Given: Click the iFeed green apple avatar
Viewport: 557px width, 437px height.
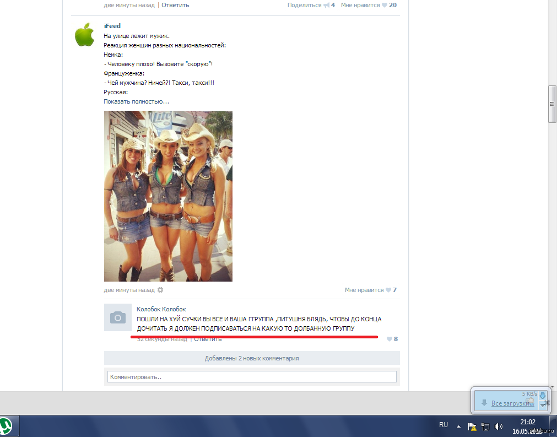Looking at the screenshot, I should [84, 36].
